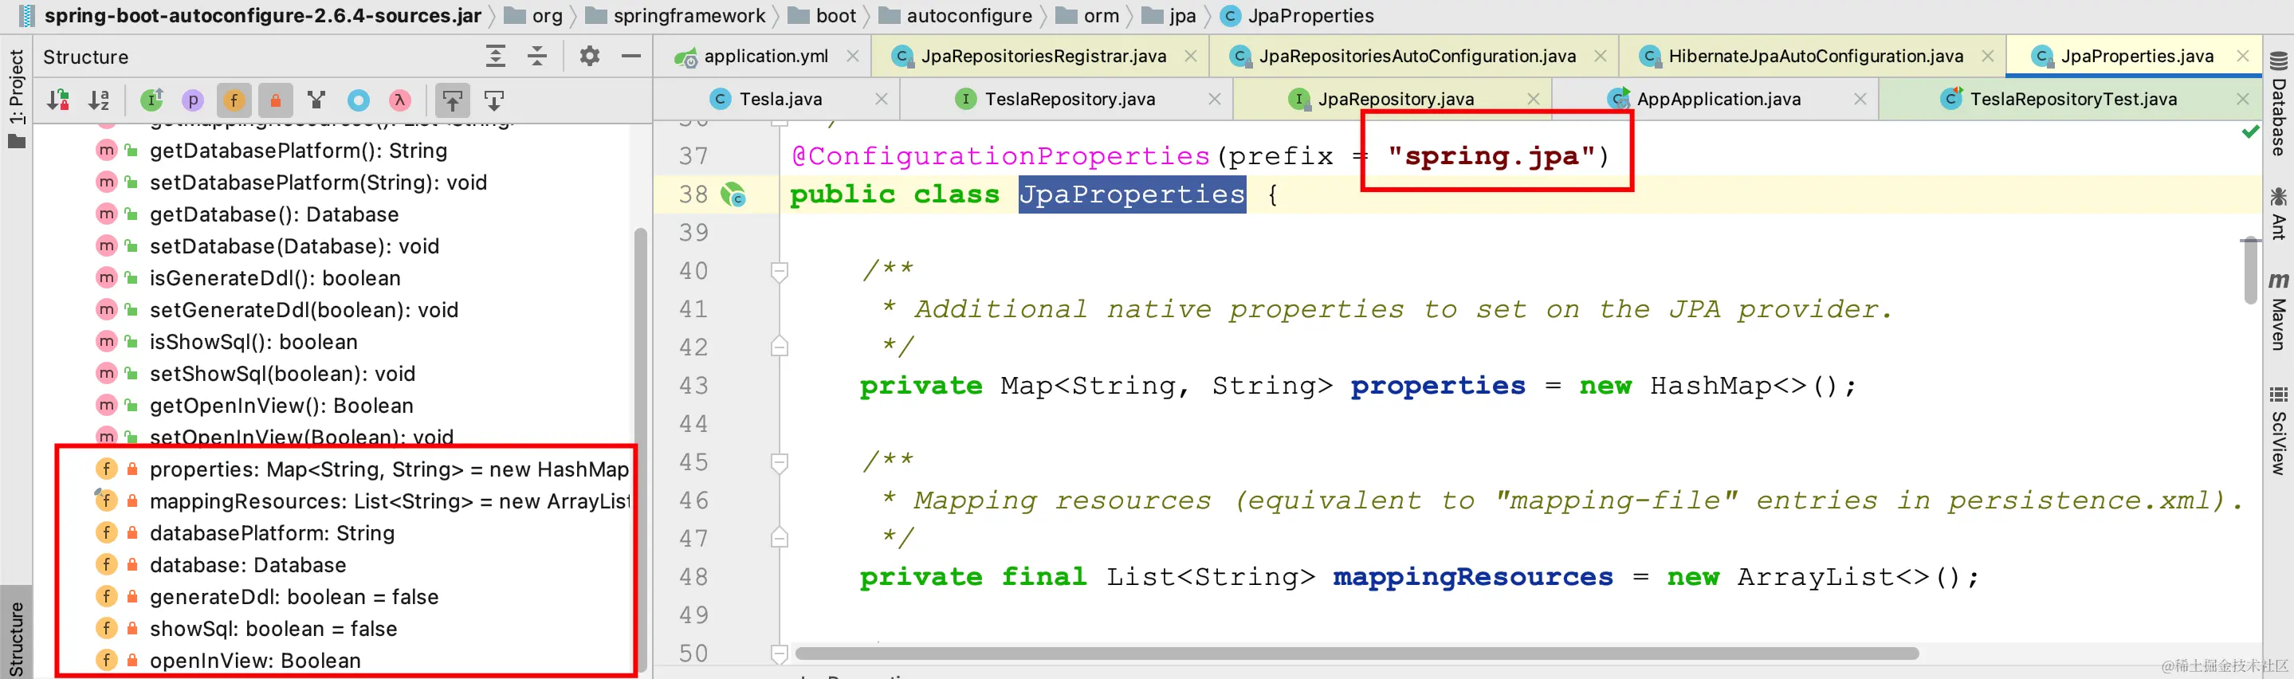Fold the Javadoc comment ending at line 47
This screenshot has width=2294, height=679.
coord(780,537)
